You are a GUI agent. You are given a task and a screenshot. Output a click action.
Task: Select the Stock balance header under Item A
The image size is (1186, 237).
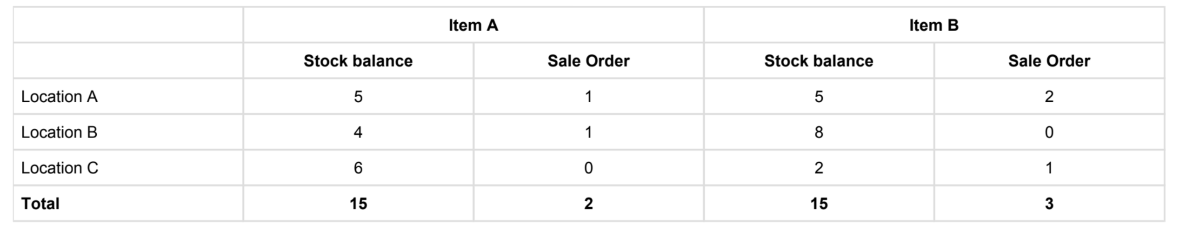(358, 61)
